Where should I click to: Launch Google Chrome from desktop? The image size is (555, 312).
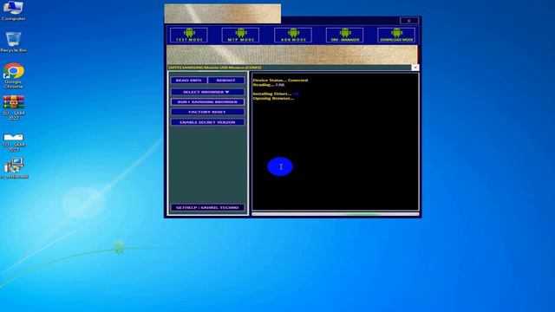tap(14, 75)
